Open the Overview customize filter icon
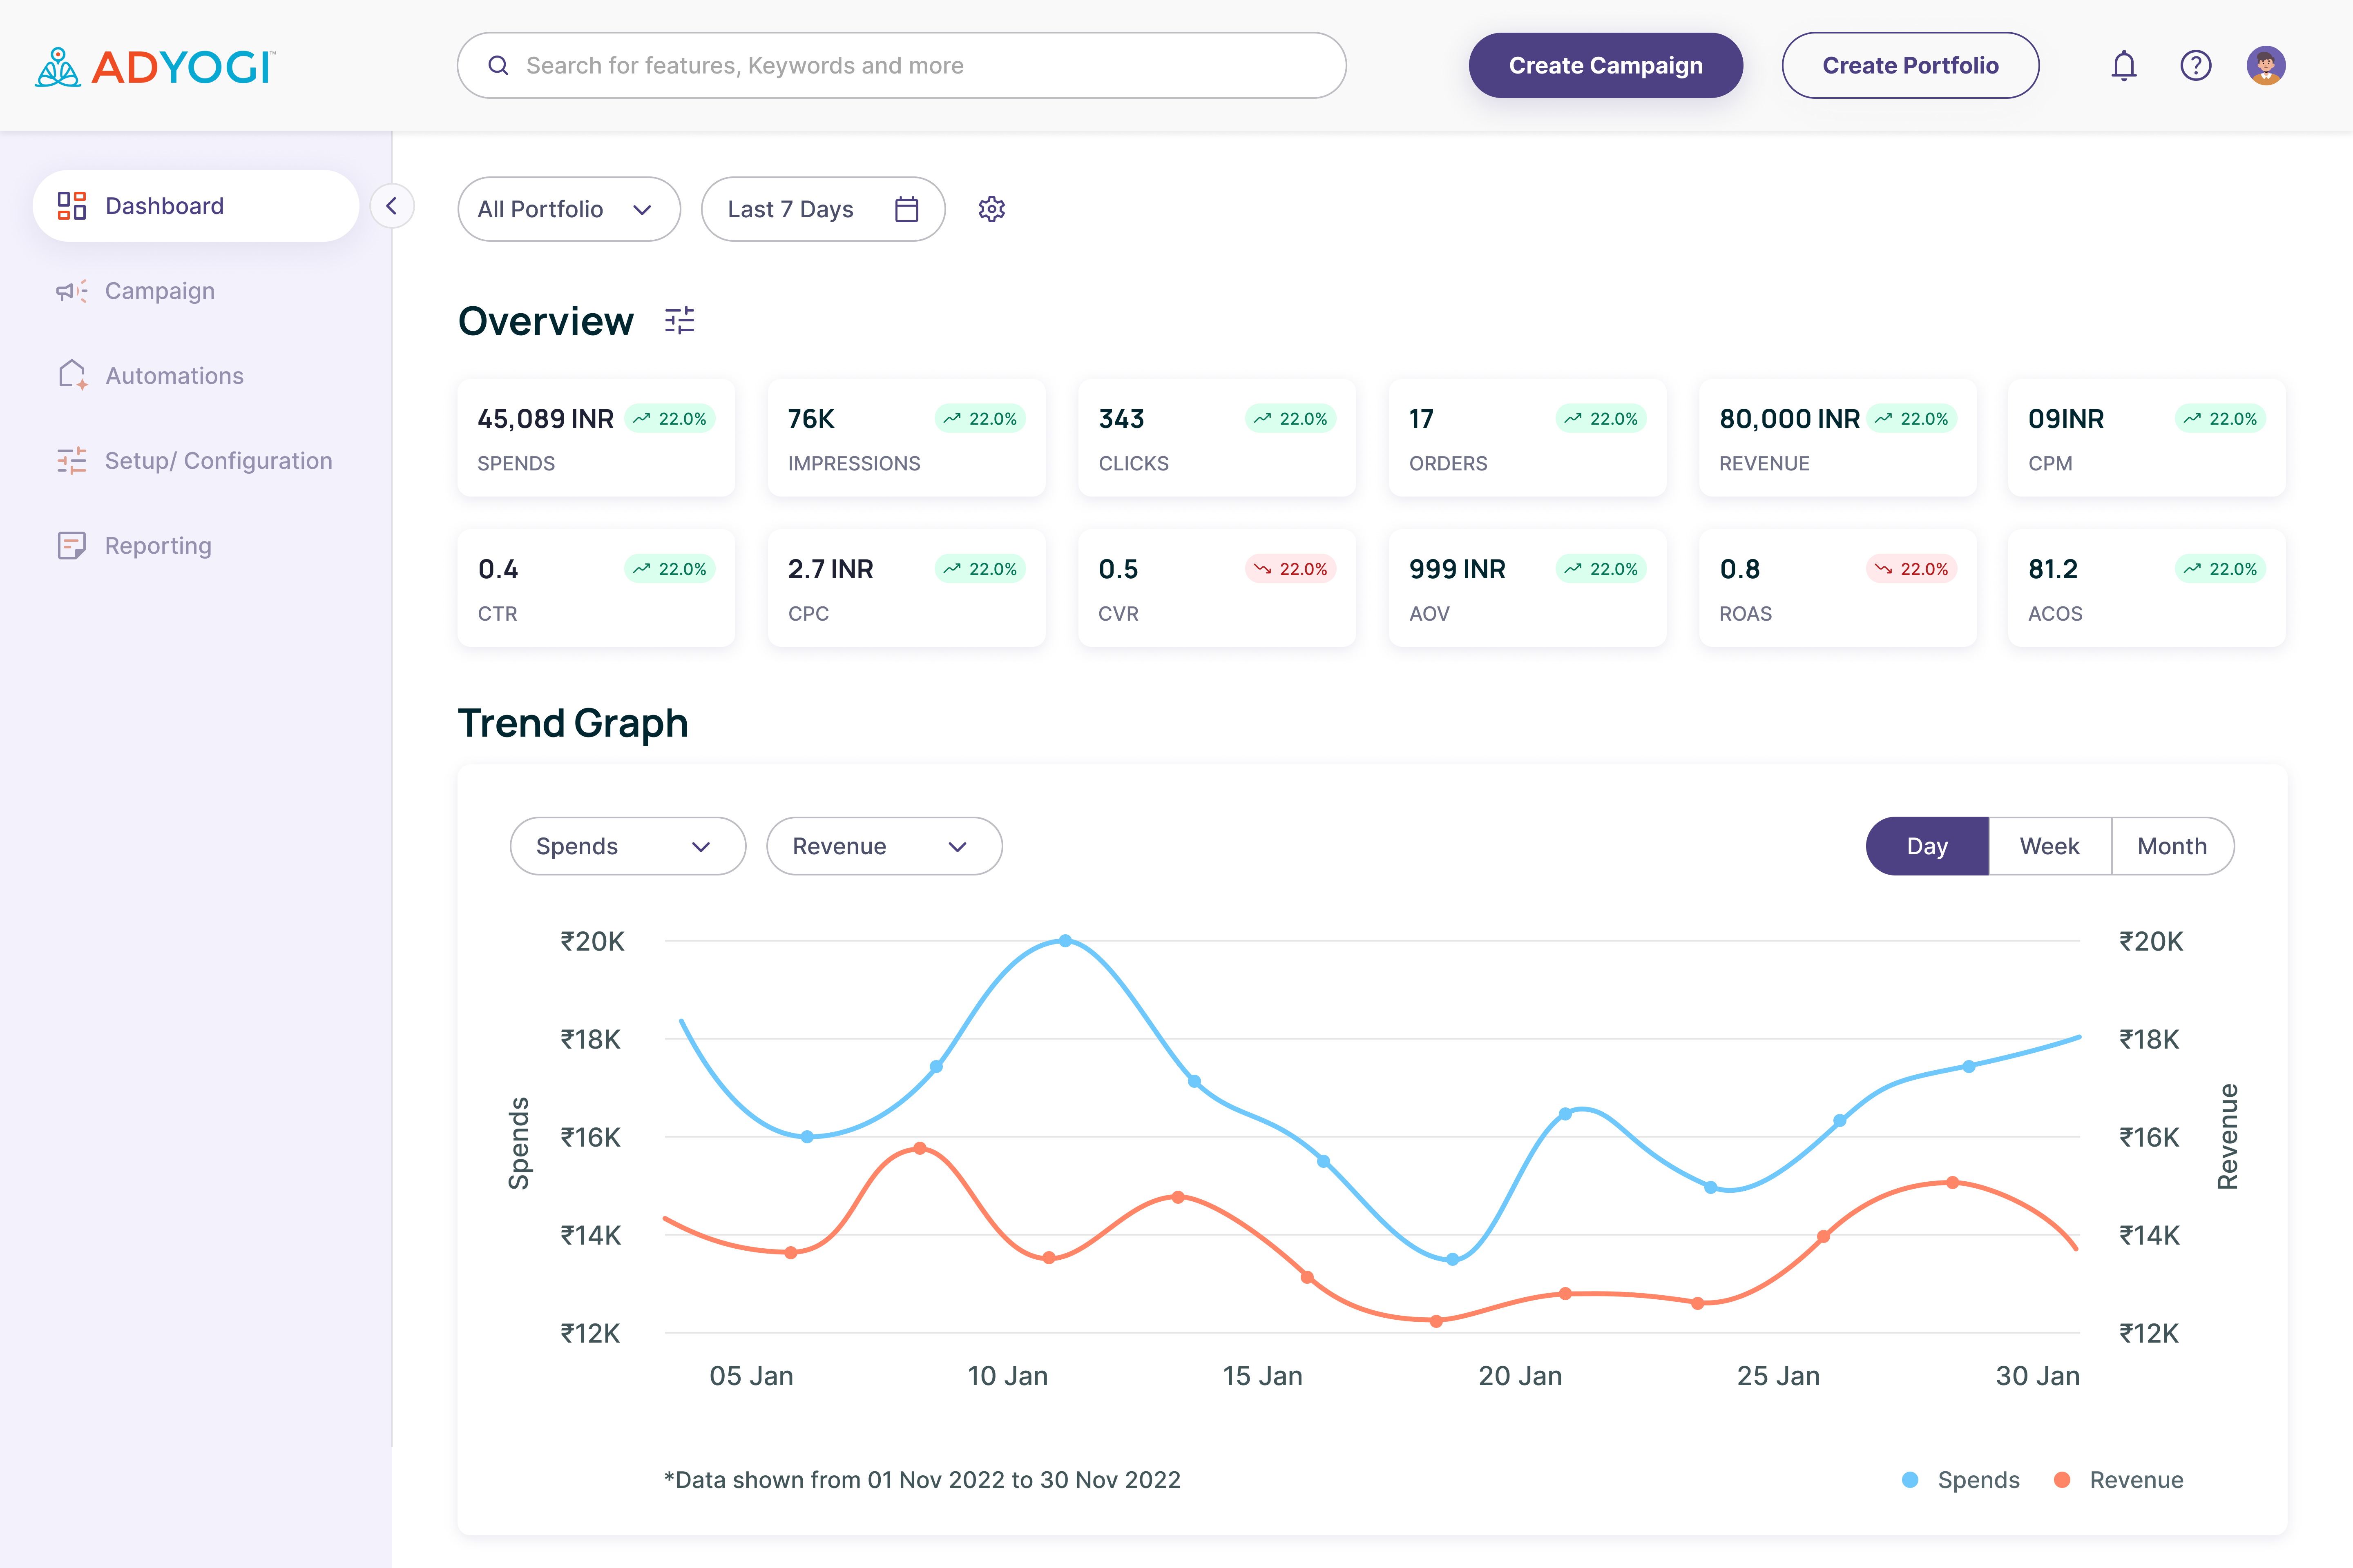Screen dimensions: 2353x1568 (x=679, y=321)
